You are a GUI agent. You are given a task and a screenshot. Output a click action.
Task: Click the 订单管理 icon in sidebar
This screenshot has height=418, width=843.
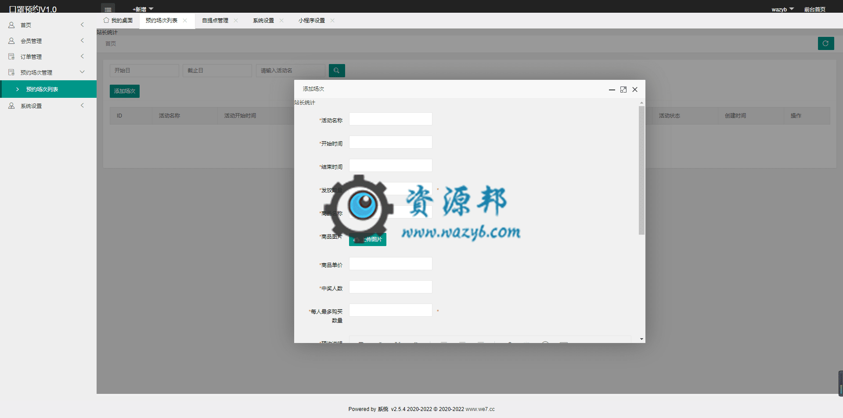tap(11, 57)
